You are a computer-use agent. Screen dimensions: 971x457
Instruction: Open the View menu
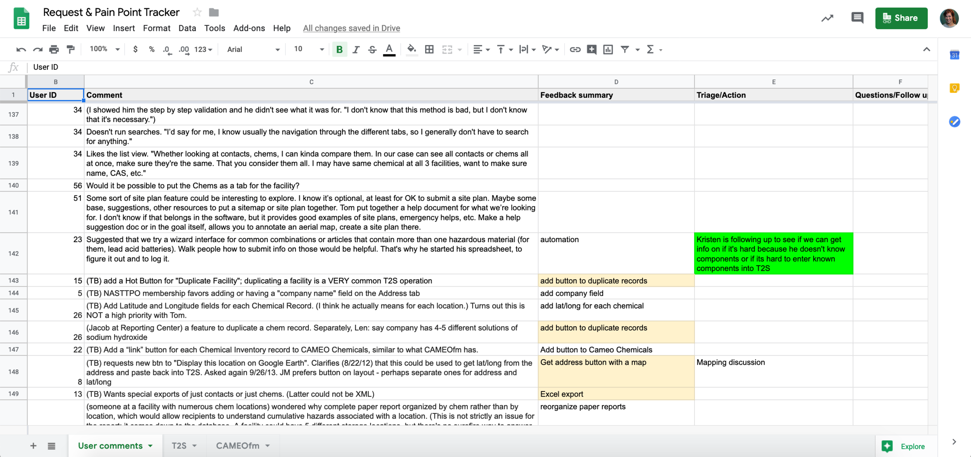click(x=96, y=28)
